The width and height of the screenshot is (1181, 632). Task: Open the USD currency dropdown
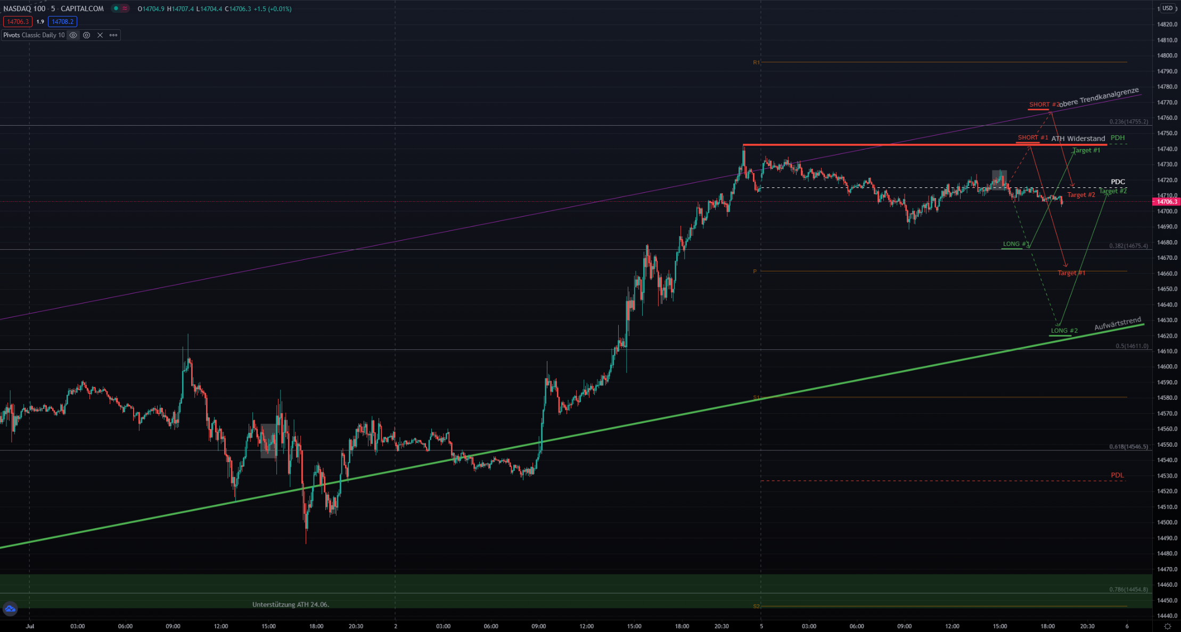coord(1168,8)
